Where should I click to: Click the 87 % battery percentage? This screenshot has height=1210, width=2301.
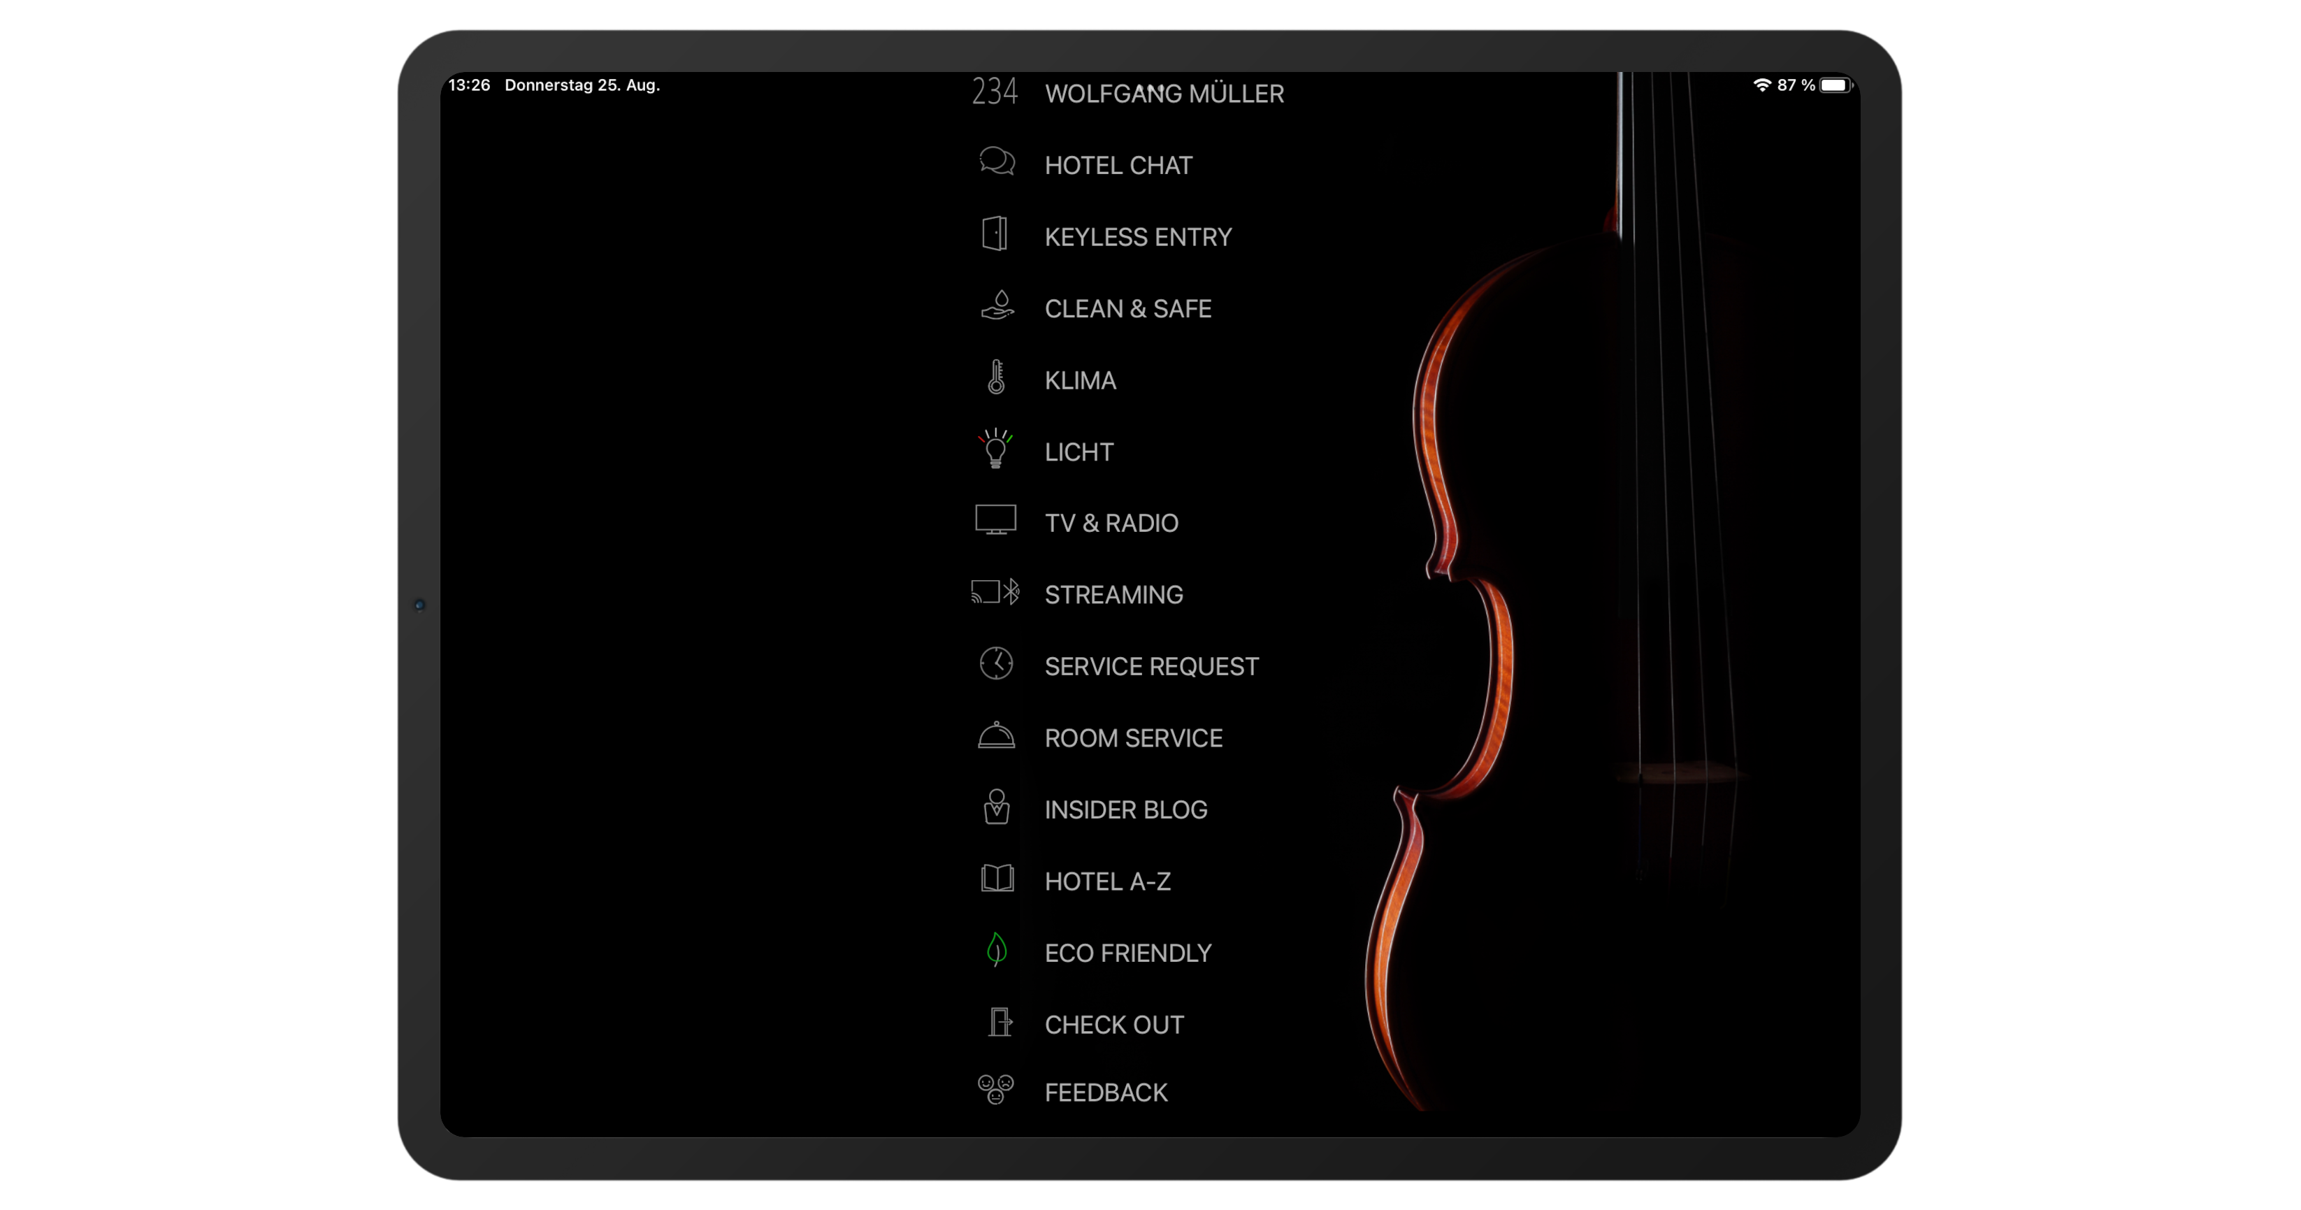pyautogui.click(x=1796, y=85)
